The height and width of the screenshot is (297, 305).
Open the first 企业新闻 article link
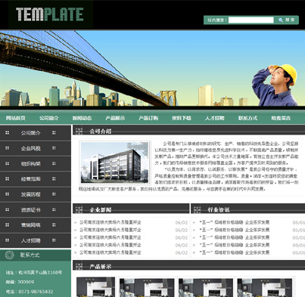coord(110,222)
